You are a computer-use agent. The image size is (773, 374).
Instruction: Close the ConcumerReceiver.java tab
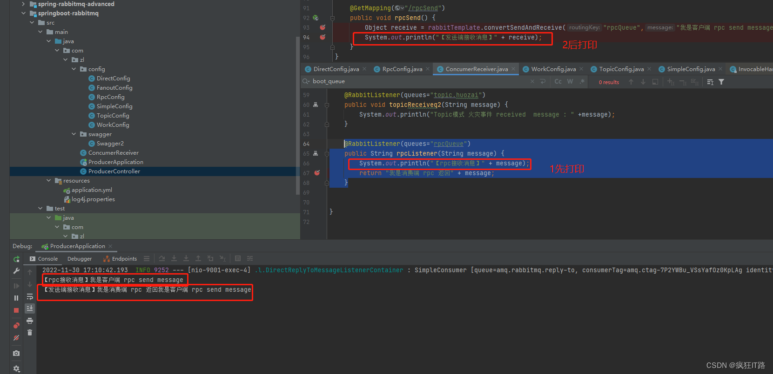513,69
